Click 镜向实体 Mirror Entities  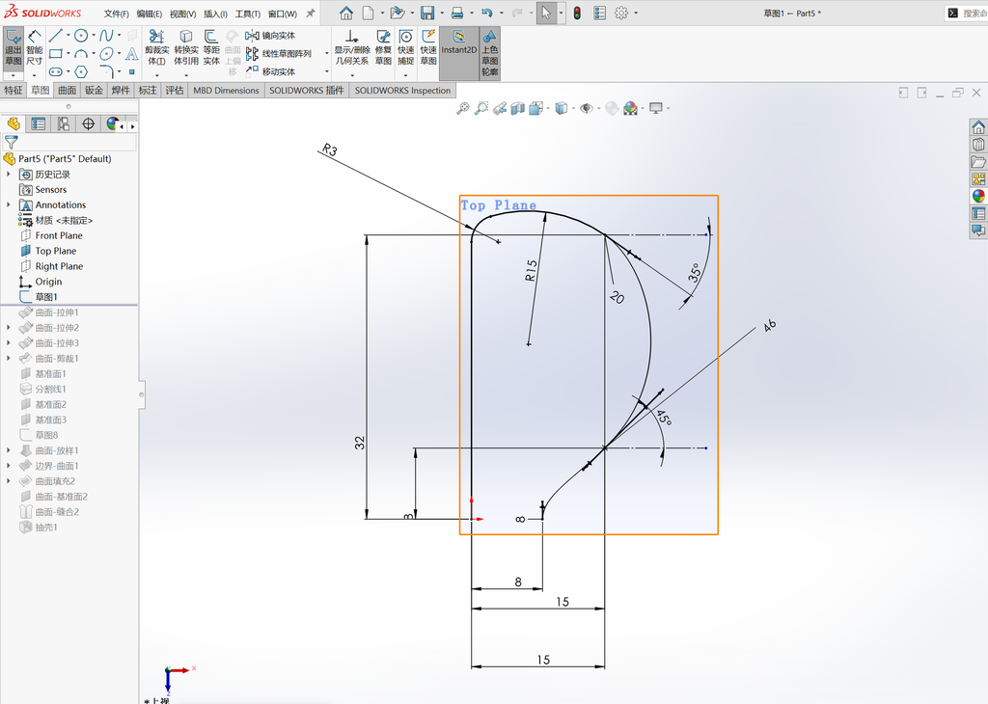point(270,36)
